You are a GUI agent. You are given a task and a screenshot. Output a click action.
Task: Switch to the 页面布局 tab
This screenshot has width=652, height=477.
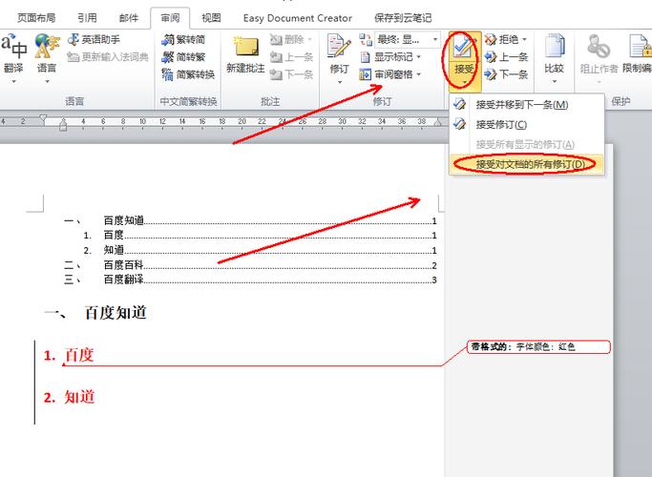point(36,18)
